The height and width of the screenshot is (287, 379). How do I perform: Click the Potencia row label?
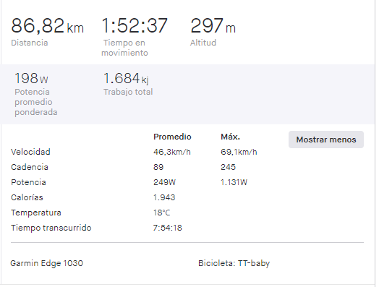[x=28, y=182]
